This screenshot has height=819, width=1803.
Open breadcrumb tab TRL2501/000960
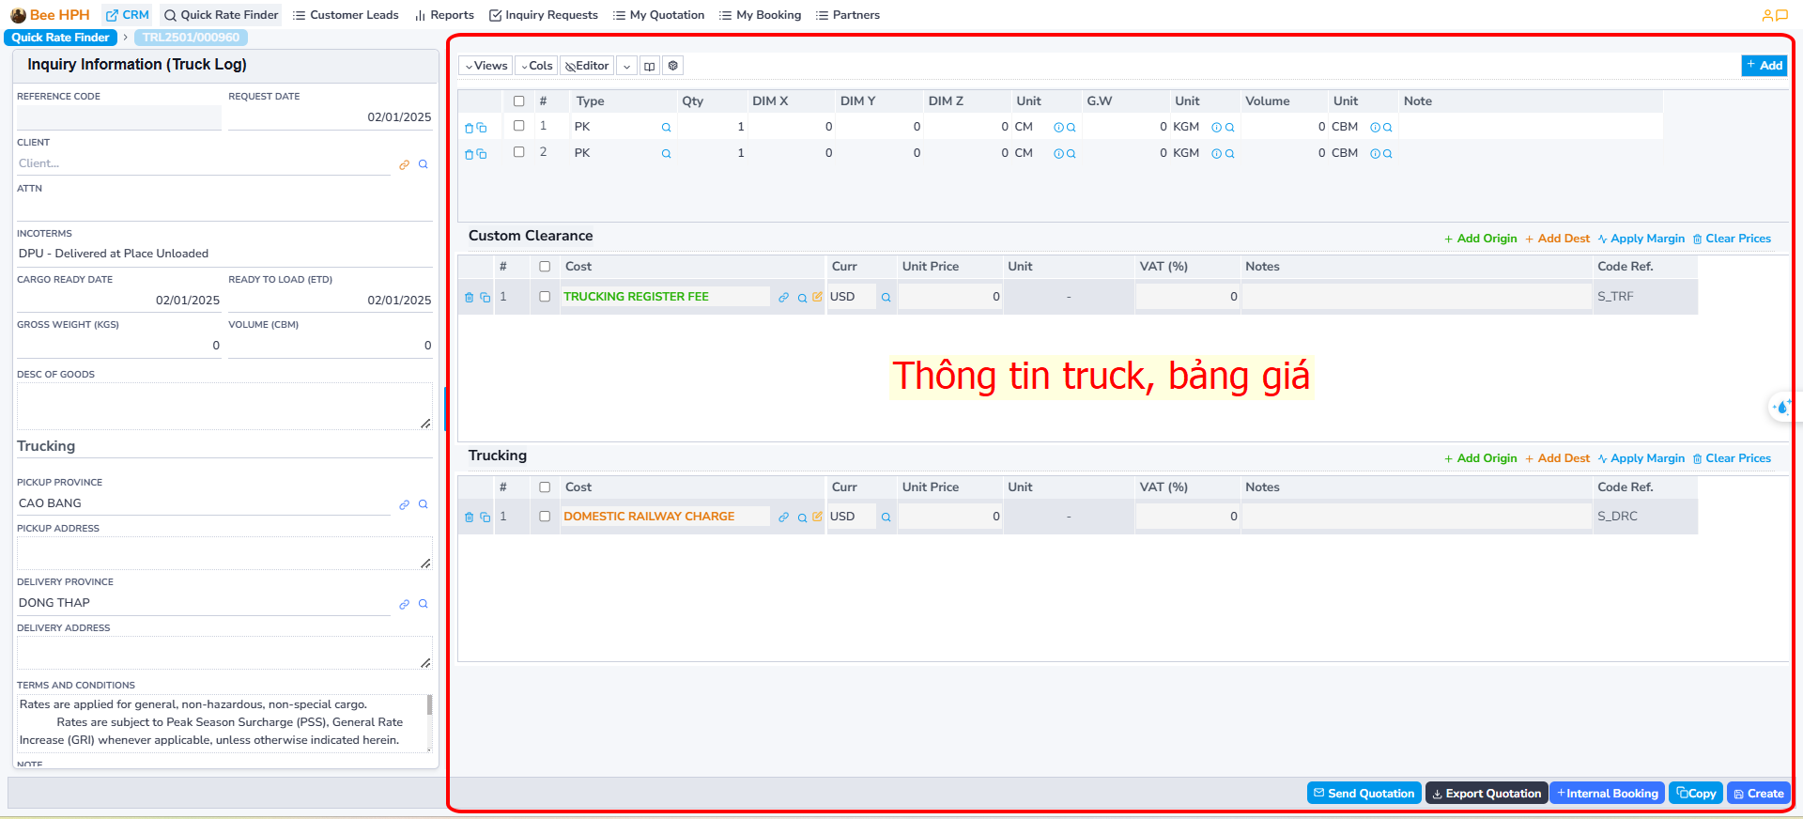(191, 38)
